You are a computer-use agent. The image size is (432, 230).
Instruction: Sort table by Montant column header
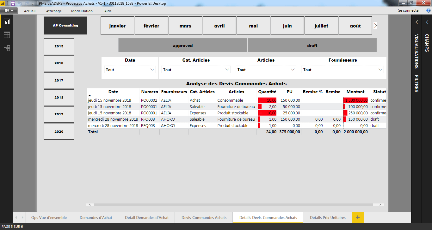point(355,92)
